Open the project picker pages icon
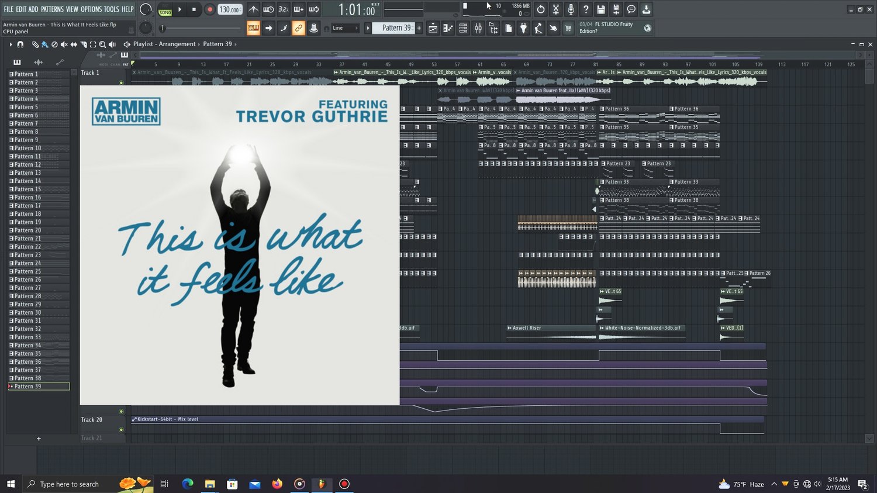The height and width of the screenshot is (493, 877). [x=509, y=28]
